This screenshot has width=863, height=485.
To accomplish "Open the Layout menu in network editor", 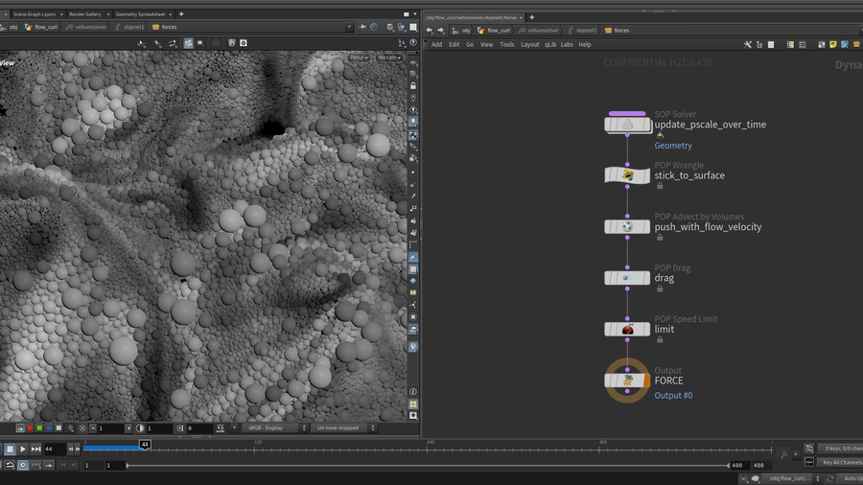I will click(529, 44).
